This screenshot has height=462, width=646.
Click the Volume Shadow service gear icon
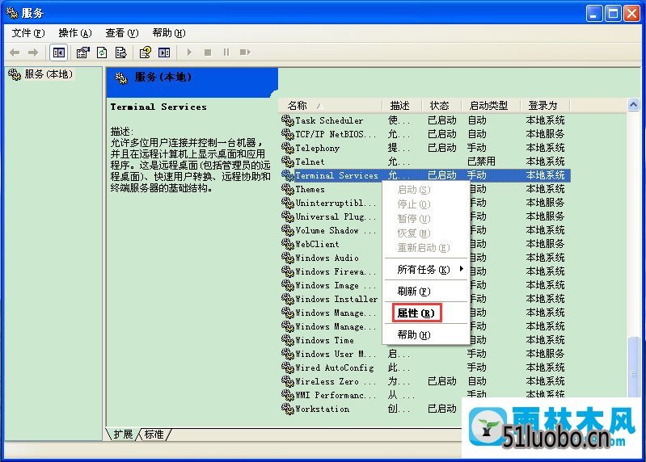pyautogui.click(x=288, y=230)
